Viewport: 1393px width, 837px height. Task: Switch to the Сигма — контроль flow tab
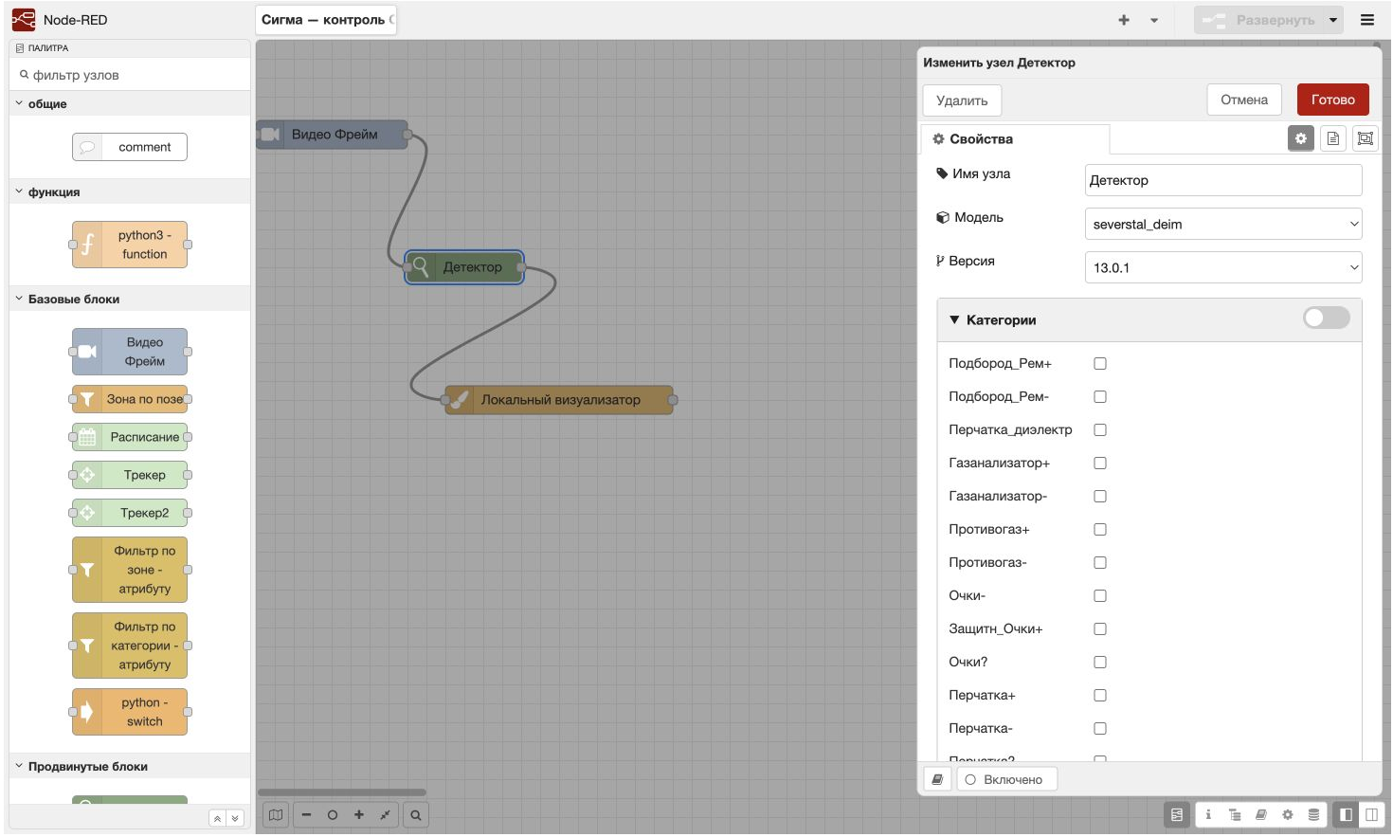coord(326,20)
